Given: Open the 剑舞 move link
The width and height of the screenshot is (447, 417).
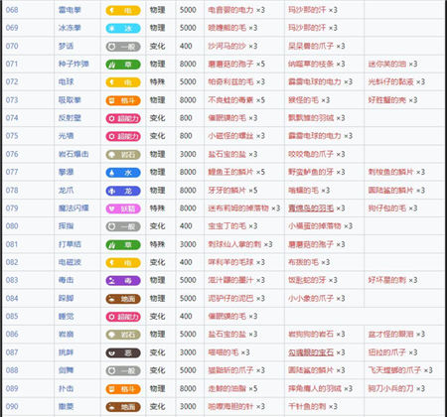Looking at the screenshot, I should coord(66,370).
